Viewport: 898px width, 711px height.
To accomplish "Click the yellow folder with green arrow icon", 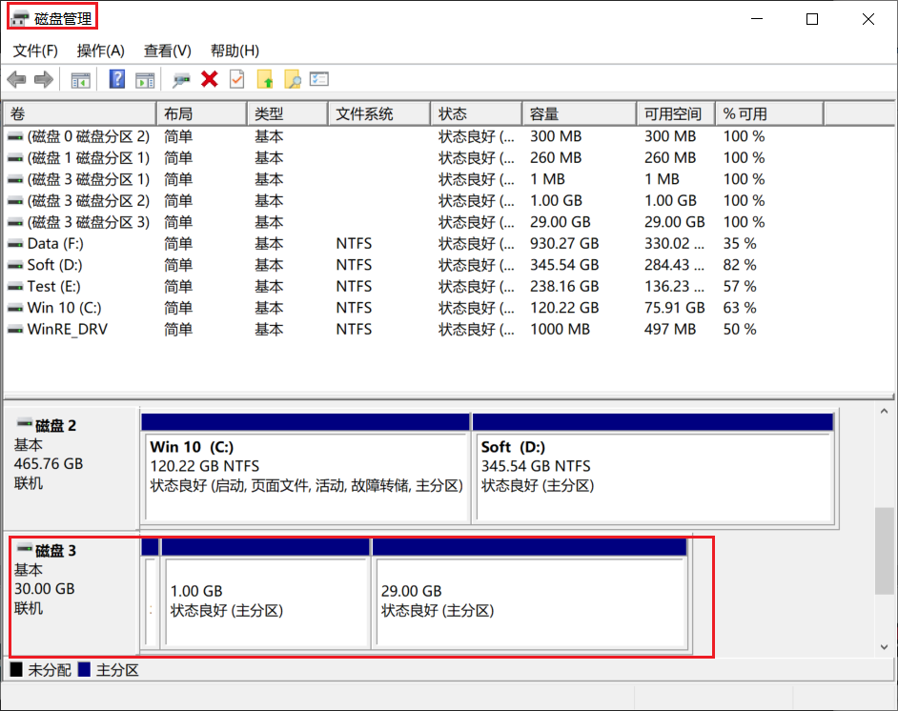I will tap(265, 79).
